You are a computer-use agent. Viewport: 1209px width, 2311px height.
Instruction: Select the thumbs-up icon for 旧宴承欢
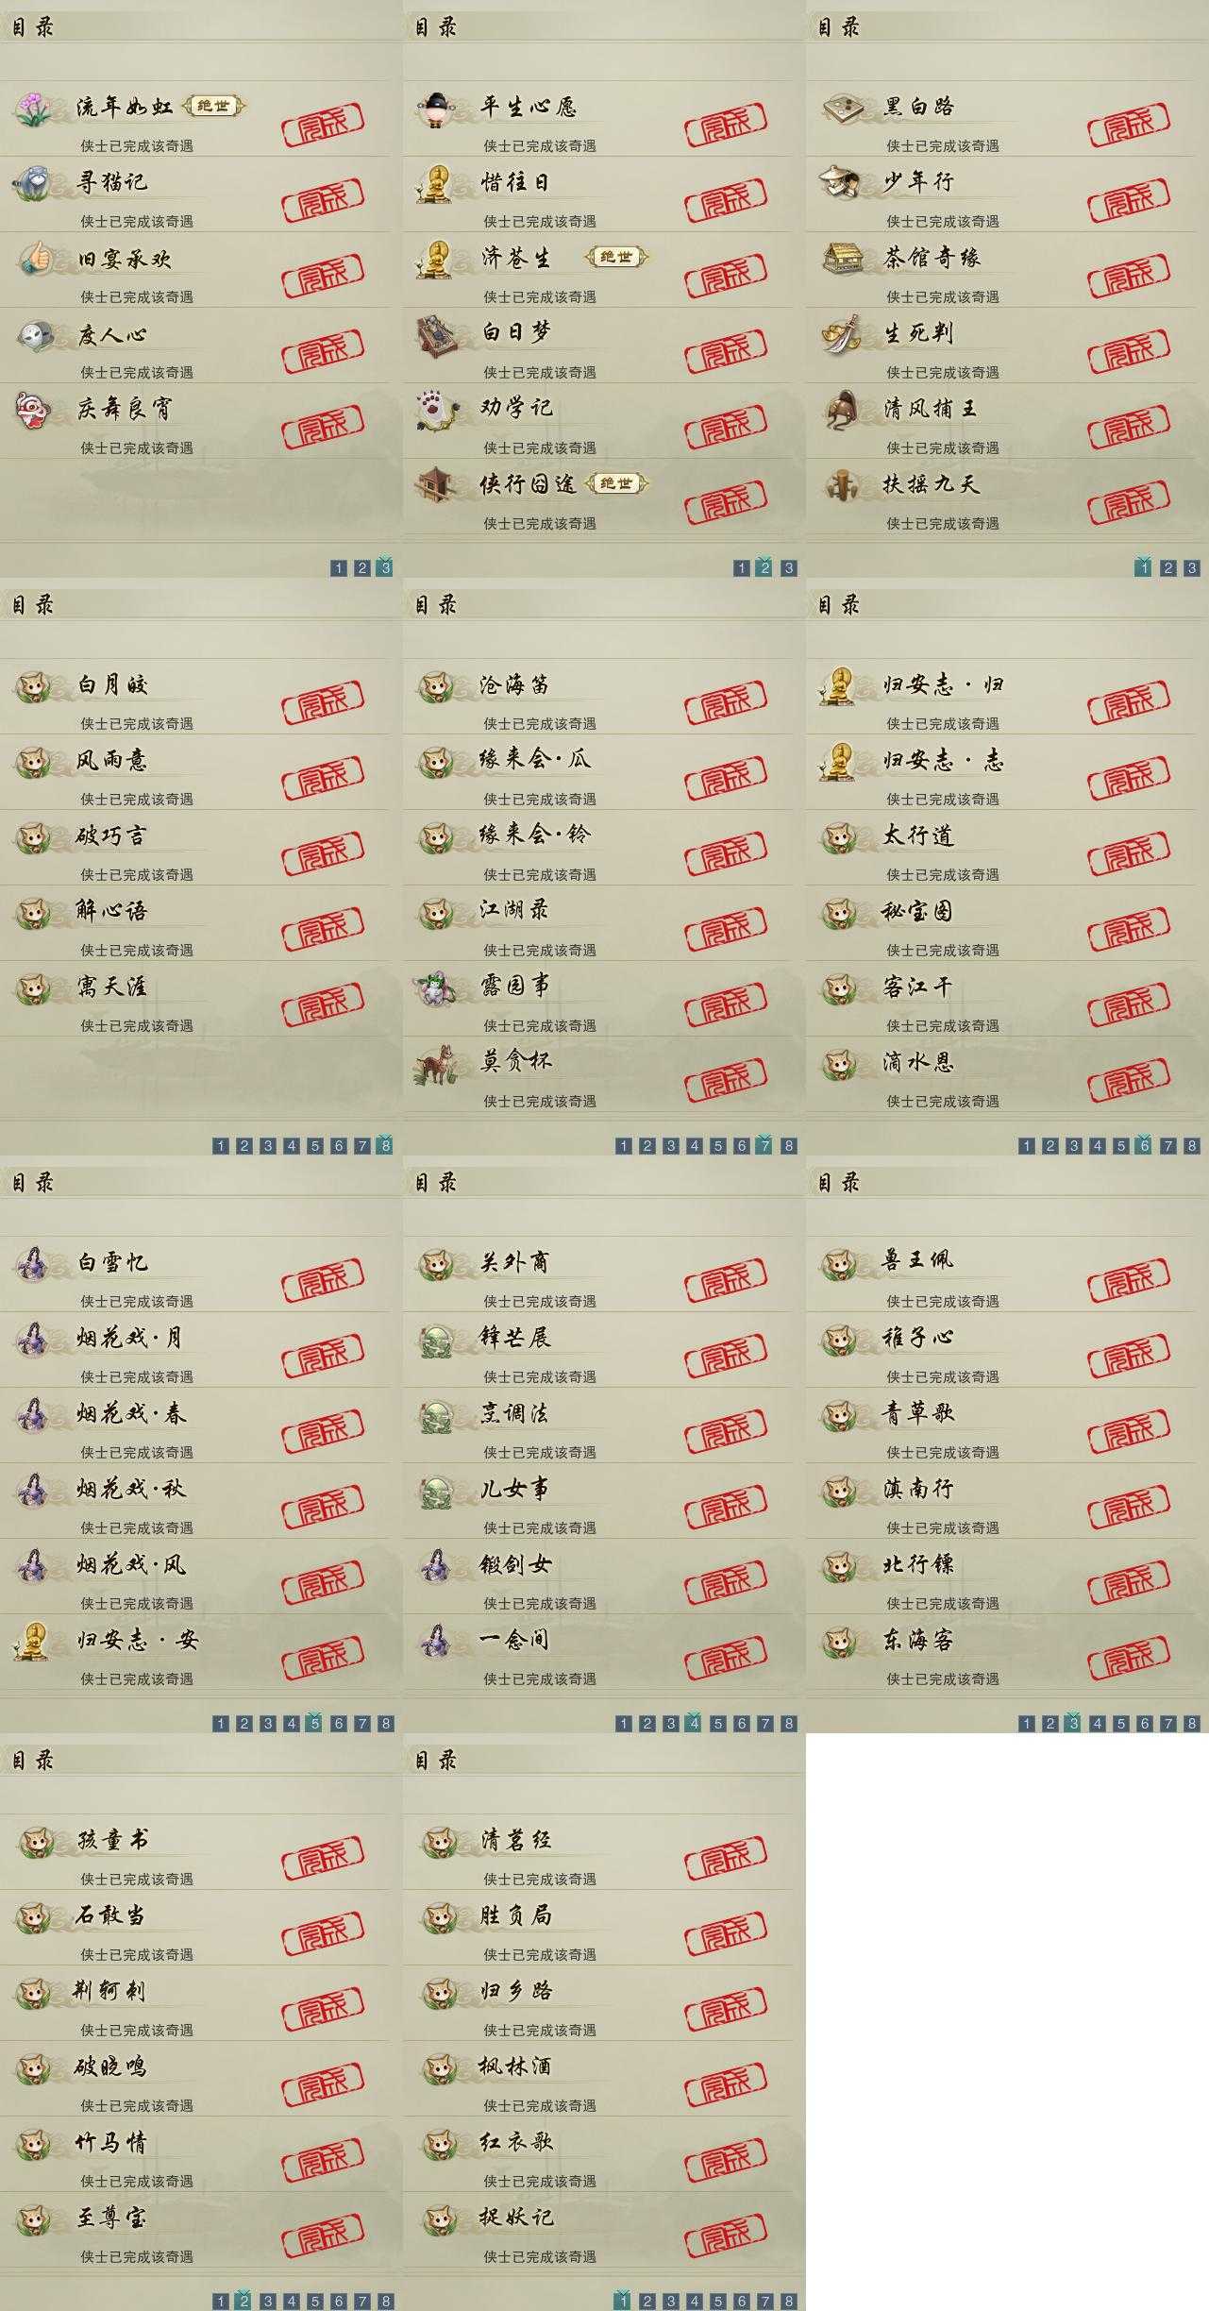(35, 258)
